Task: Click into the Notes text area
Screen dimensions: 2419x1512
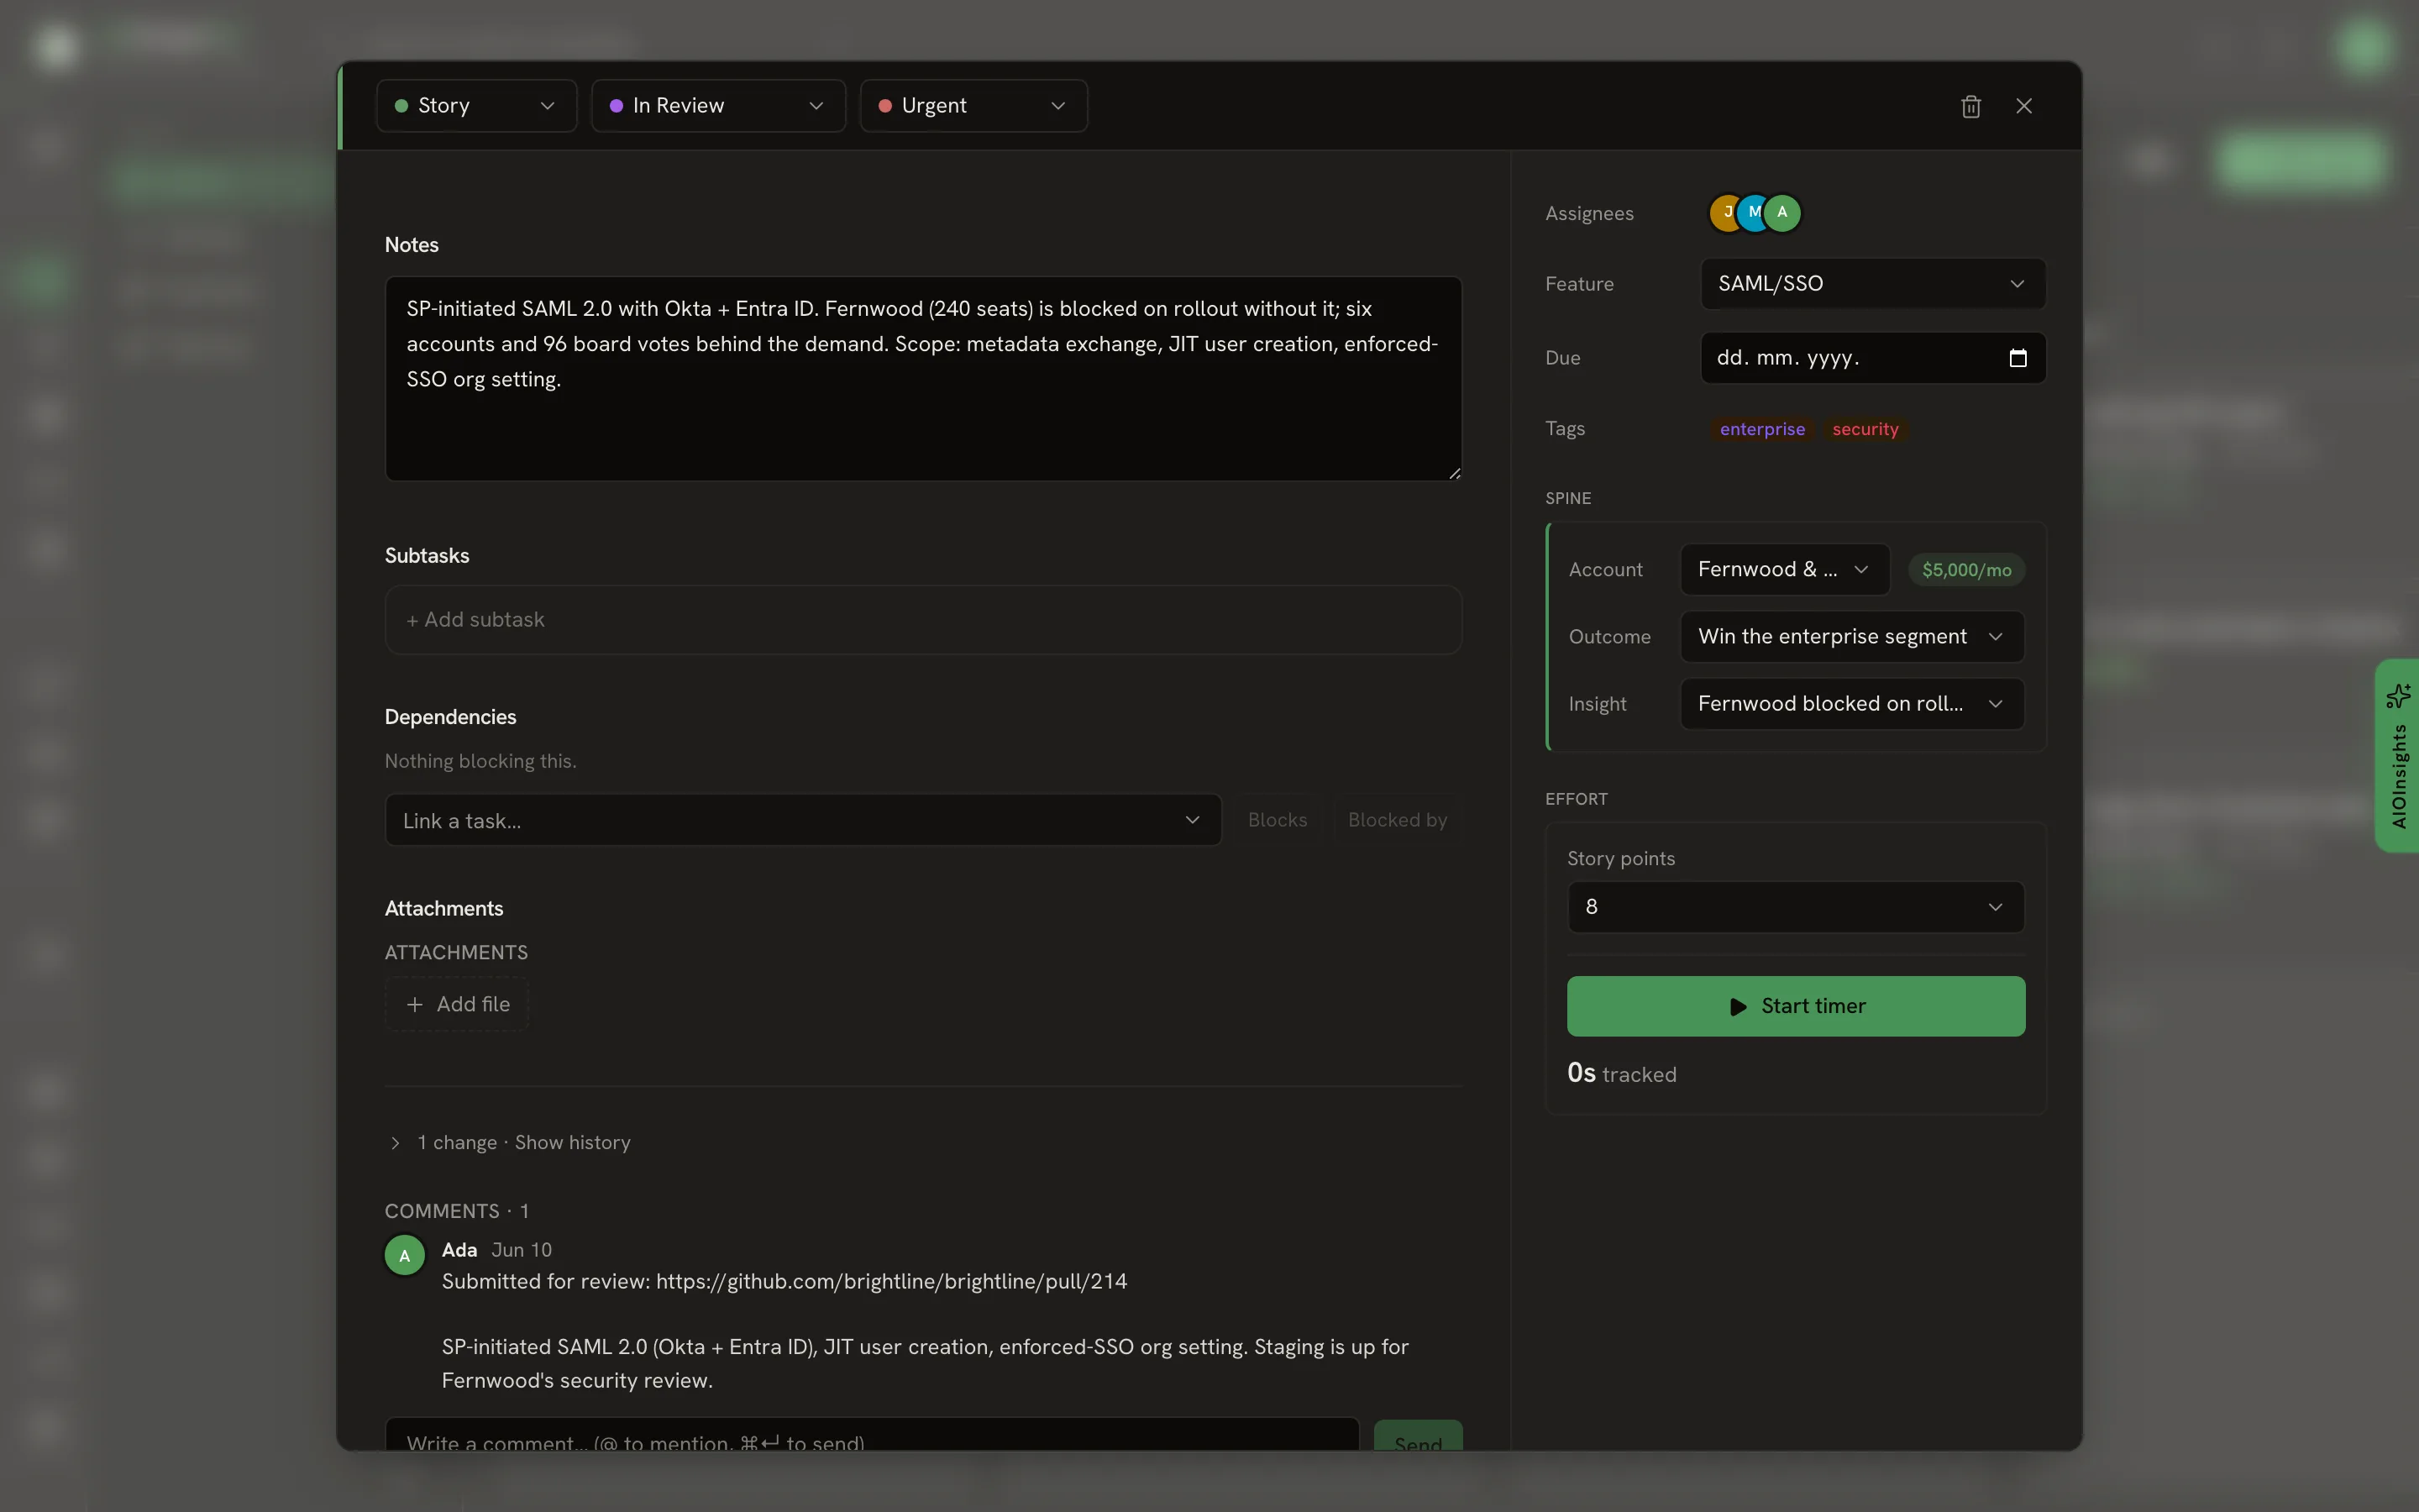Action: point(924,379)
